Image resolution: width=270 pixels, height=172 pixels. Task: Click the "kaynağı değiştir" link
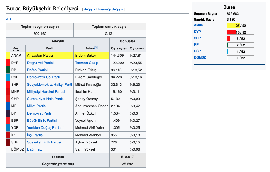pyautogui.click(x=111, y=9)
